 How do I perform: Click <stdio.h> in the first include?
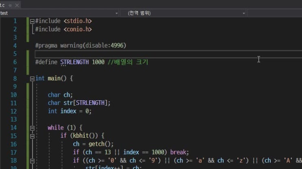[78, 21]
